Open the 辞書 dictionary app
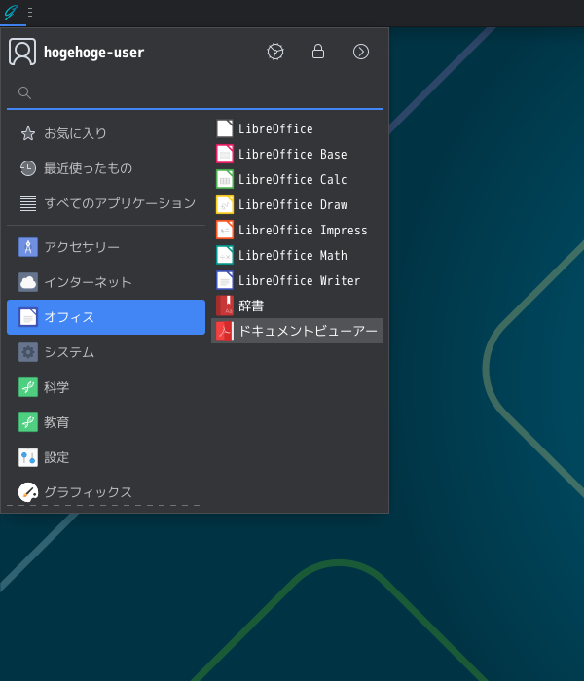This screenshot has width=584, height=681. tap(297, 305)
